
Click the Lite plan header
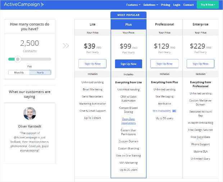pos(92,25)
